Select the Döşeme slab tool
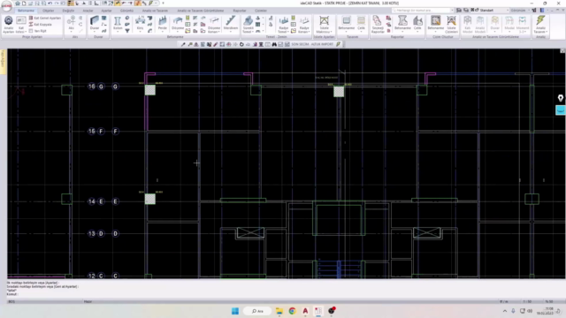Image resolution: width=566 pixels, height=318 pixels. [177, 23]
